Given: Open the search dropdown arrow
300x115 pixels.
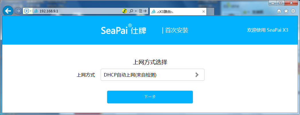Looking at the screenshot, I should (x=136, y=11).
